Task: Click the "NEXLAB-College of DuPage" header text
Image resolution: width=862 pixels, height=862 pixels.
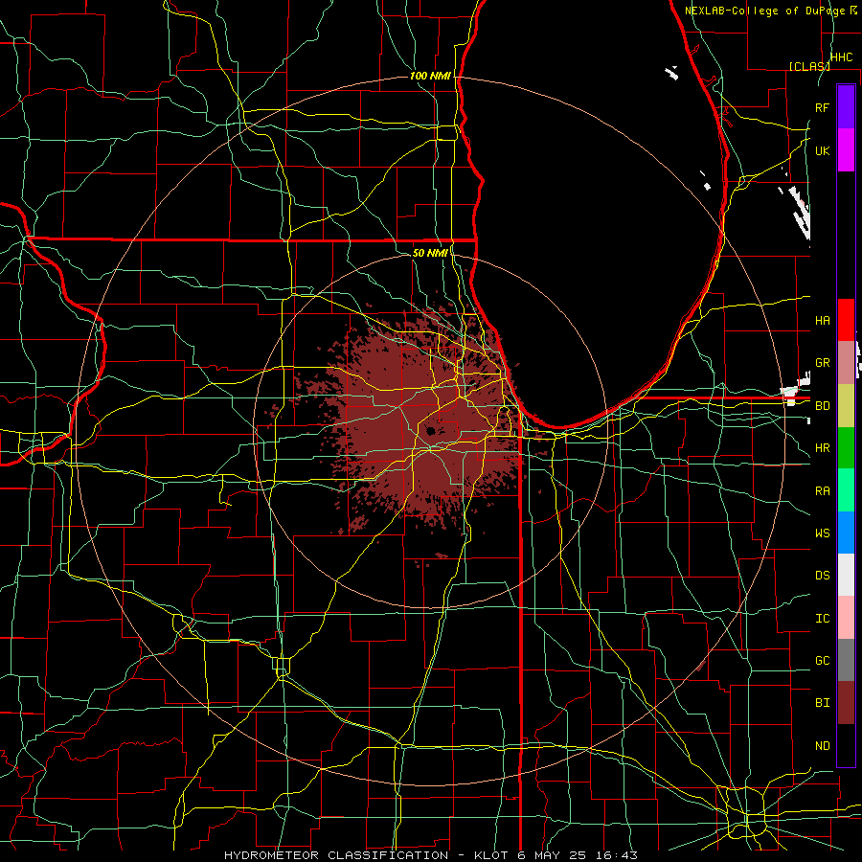Action: click(x=765, y=11)
